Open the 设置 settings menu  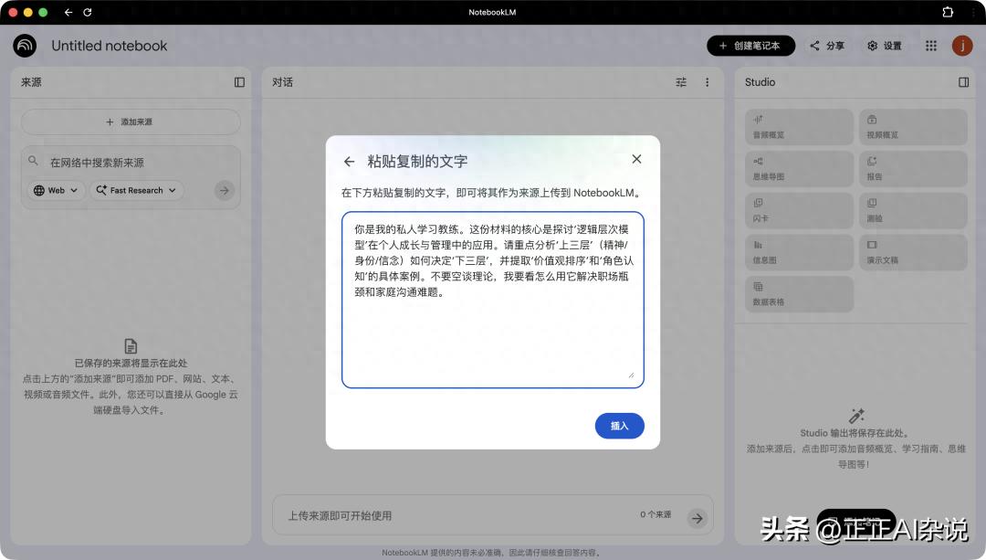(x=884, y=45)
